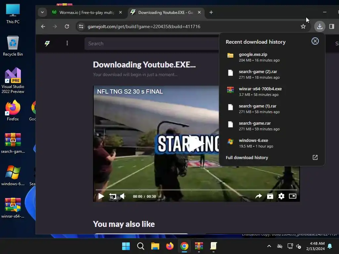Close the Recent download history popup
The width and height of the screenshot is (339, 254).
click(x=315, y=41)
